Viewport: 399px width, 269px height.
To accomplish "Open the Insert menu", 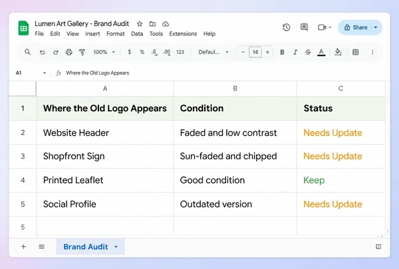I will (92, 34).
